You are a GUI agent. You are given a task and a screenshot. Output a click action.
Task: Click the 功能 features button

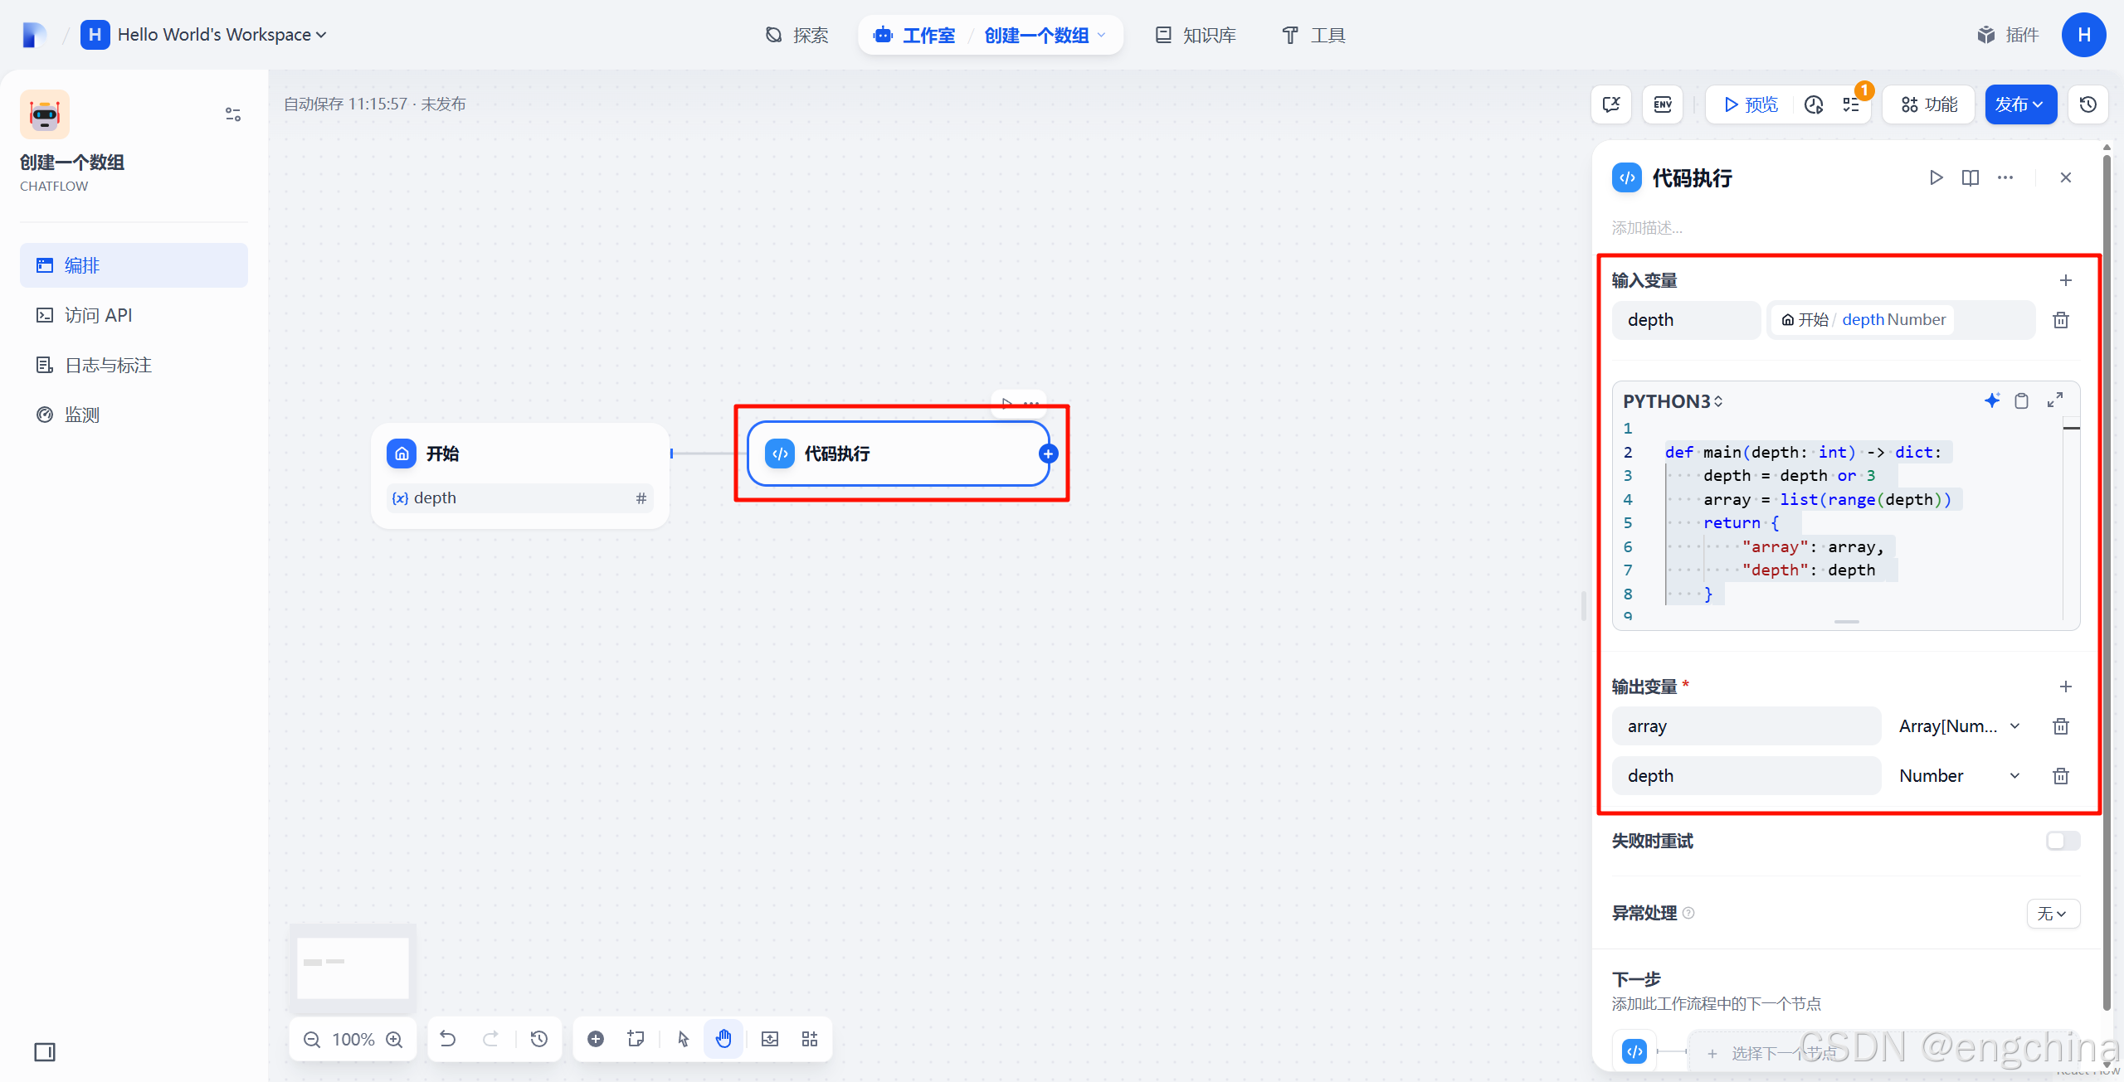[x=1929, y=104]
